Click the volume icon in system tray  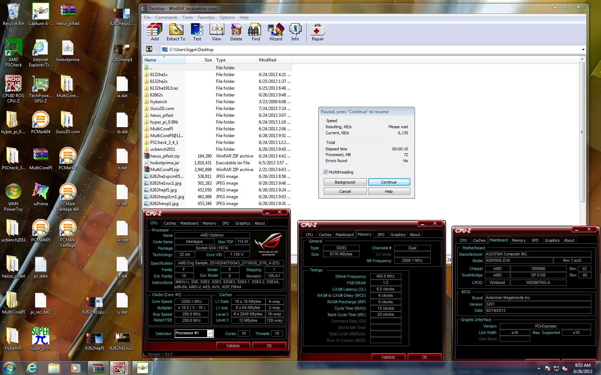(x=565, y=368)
